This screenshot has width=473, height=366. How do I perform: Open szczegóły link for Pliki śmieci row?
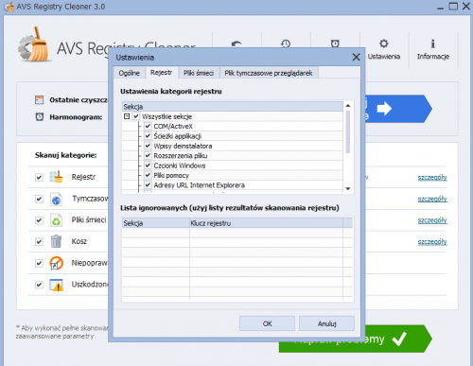(x=432, y=220)
